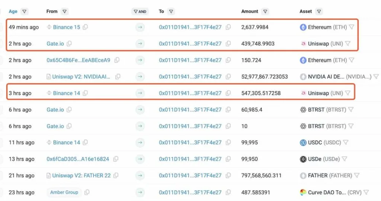Open the Age column filter
Image resolution: width=381 pixels, height=201 pixels.
[x=24, y=11]
